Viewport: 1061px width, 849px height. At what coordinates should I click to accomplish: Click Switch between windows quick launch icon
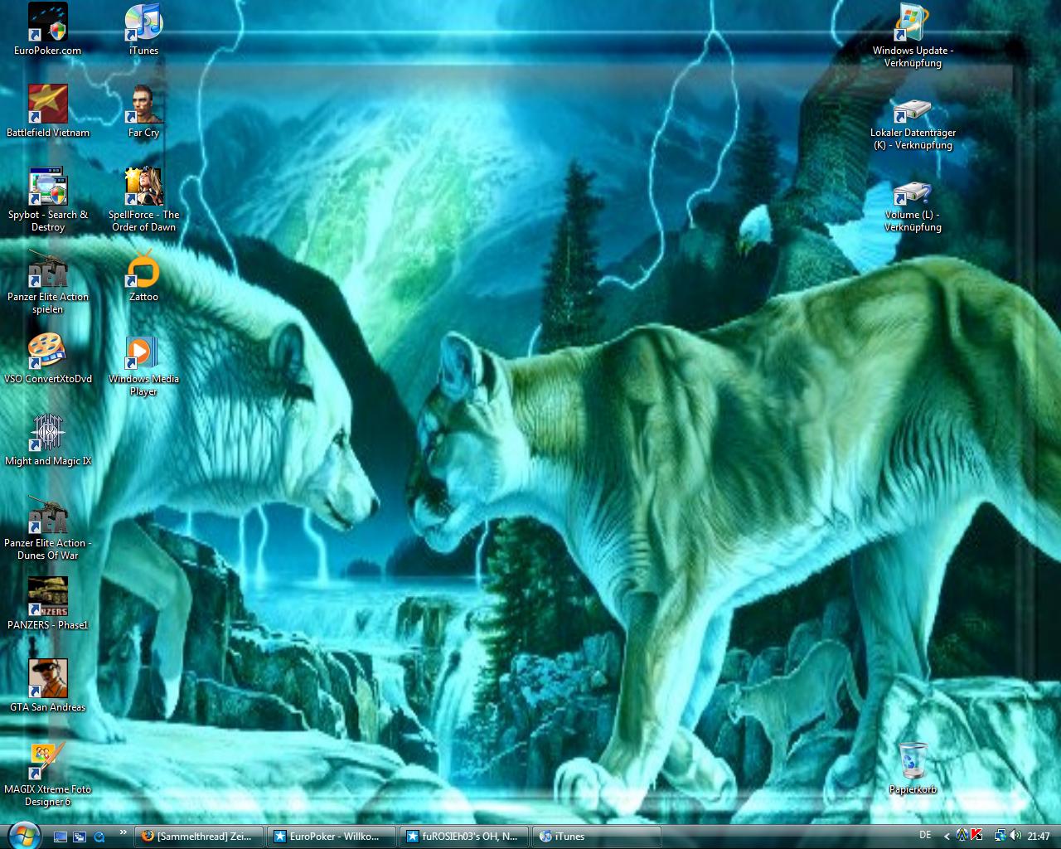point(80,837)
